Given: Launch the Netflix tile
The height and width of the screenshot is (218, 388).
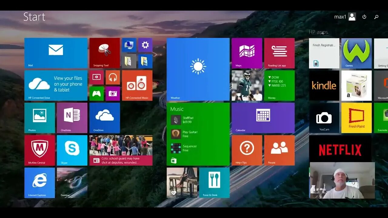Looking at the screenshot, I should [x=340, y=149].
